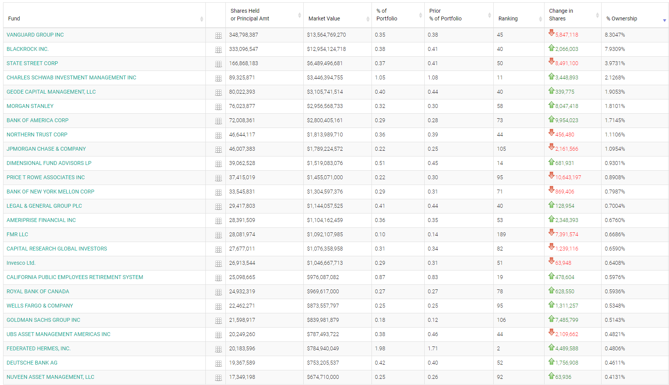Sort table by Fund column arrows
The height and width of the screenshot is (385, 669).
pos(202,19)
